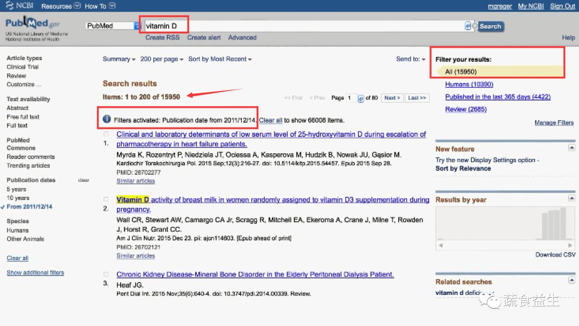The width and height of the screenshot is (579, 326).
Task: Open Show additional filters
Action: (x=35, y=272)
